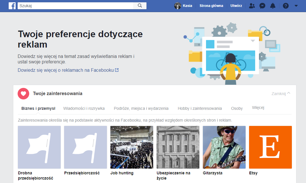306x183 pixels.
Task: Select Przedsiębiorczość flag thumbnail
Action: click(86, 147)
